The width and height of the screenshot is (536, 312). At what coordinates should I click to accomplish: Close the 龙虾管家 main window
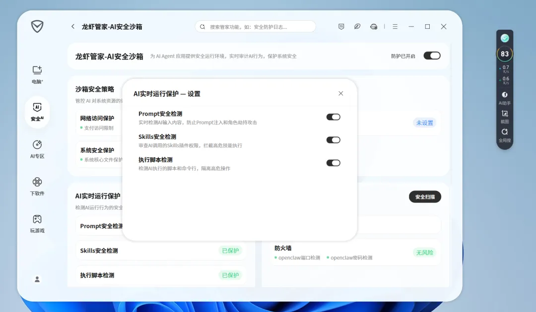coord(444,26)
